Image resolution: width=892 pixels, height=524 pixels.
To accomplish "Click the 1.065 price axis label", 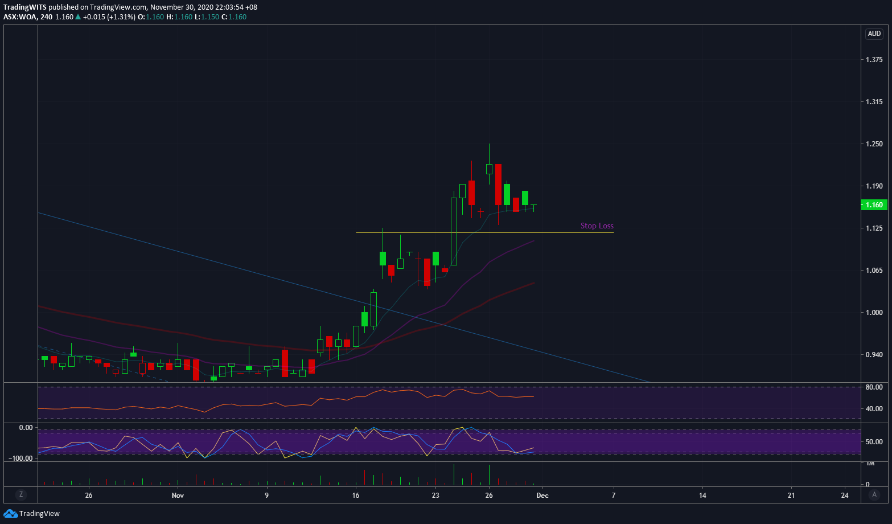I will pyautogui.click(x=874, y=271).
